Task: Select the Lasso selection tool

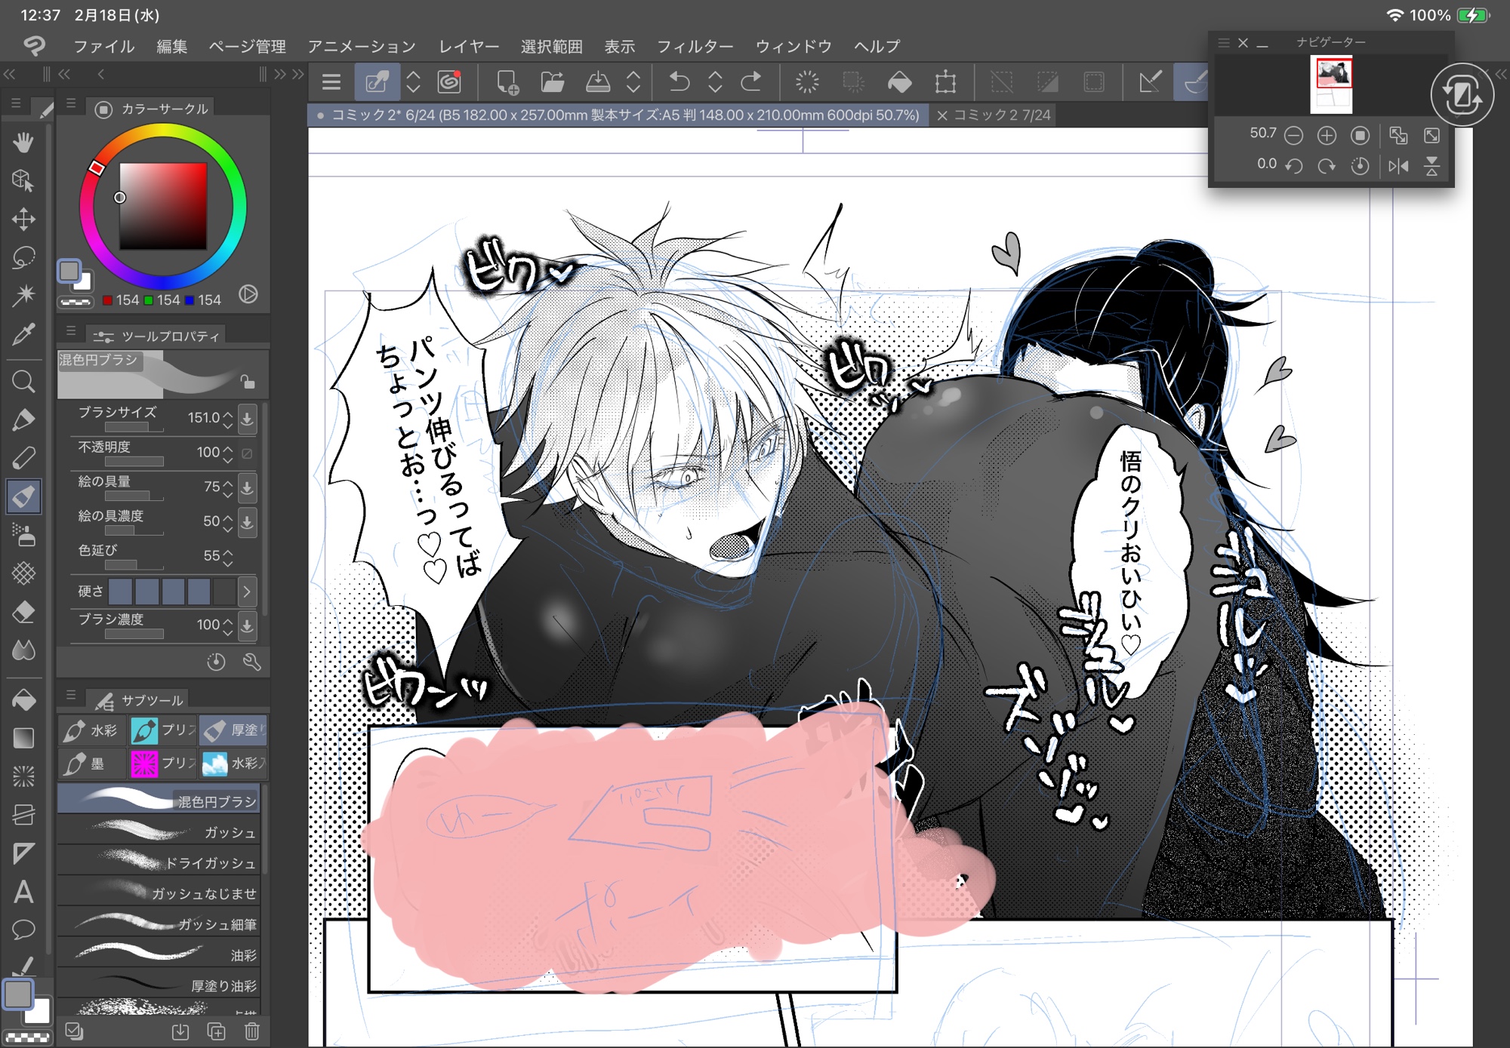Action: pos(23,257)
